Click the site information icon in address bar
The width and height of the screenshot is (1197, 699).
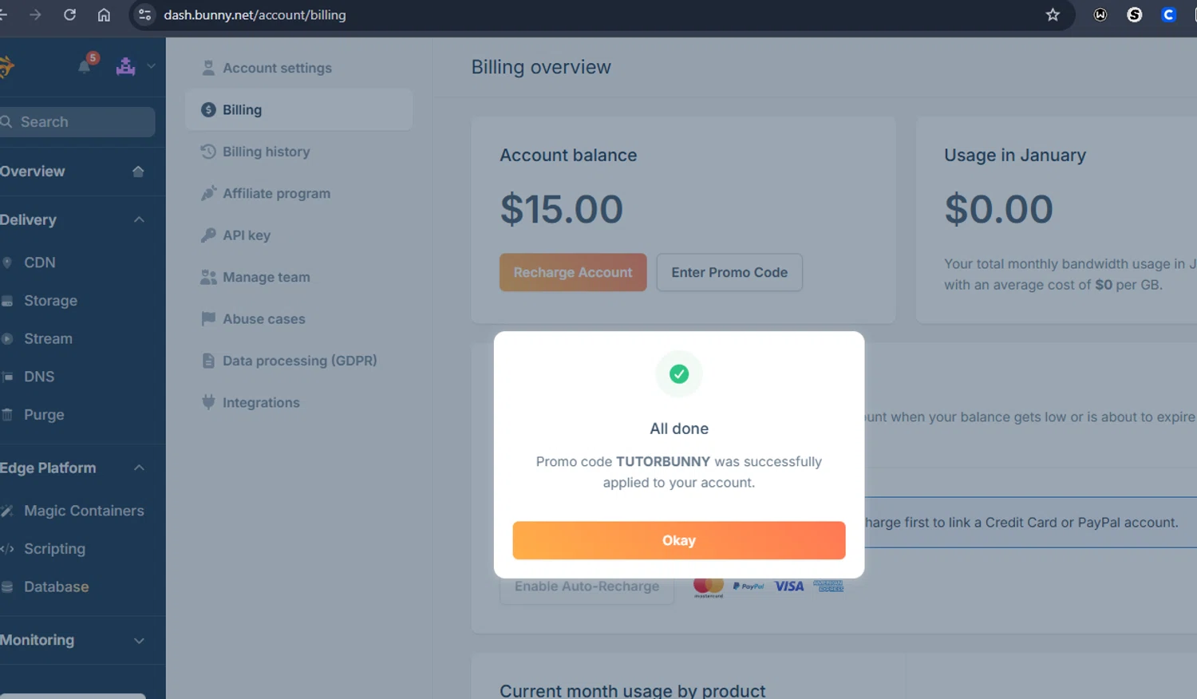[x=144, y=14]
